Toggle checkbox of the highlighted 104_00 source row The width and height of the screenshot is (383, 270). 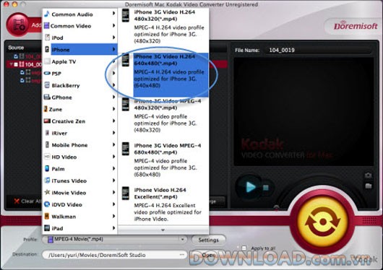click(16, 64)
